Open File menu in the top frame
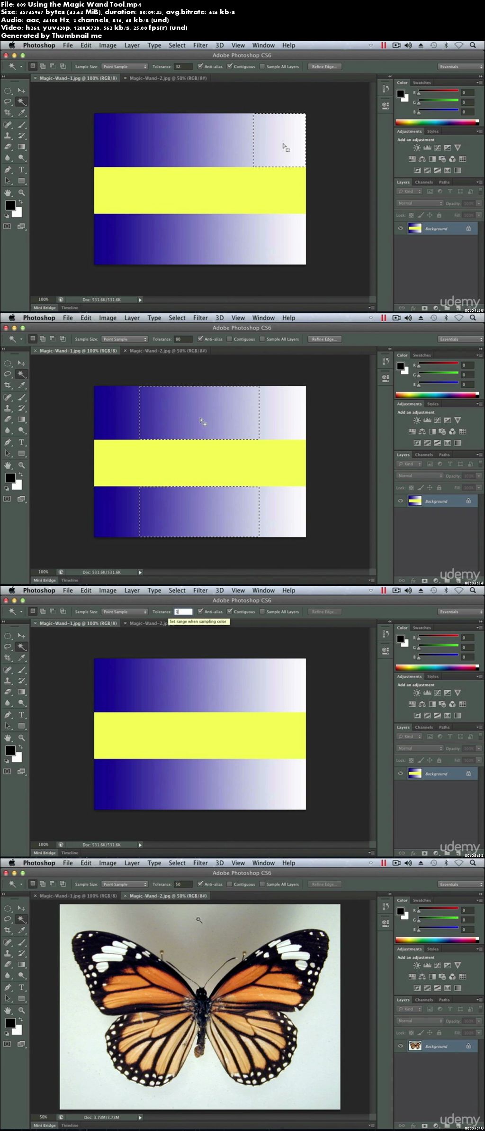Screen dimensions: 485x1131 click(x=68, y=46)
